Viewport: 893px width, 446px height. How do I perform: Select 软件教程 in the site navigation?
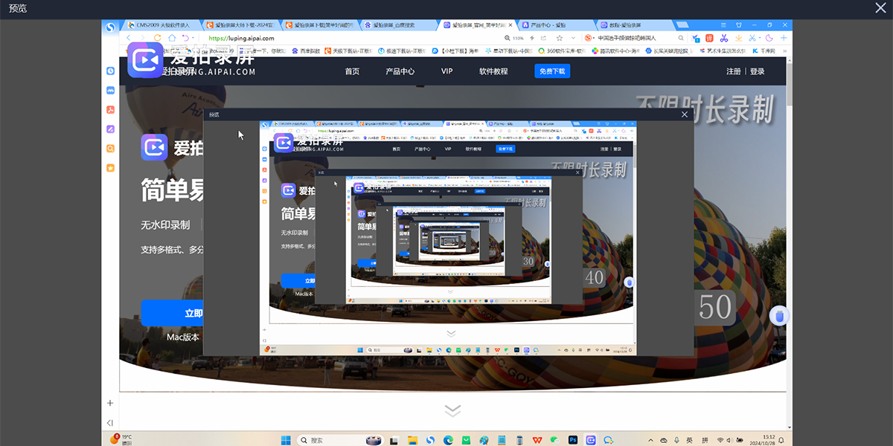coord(493,71)
